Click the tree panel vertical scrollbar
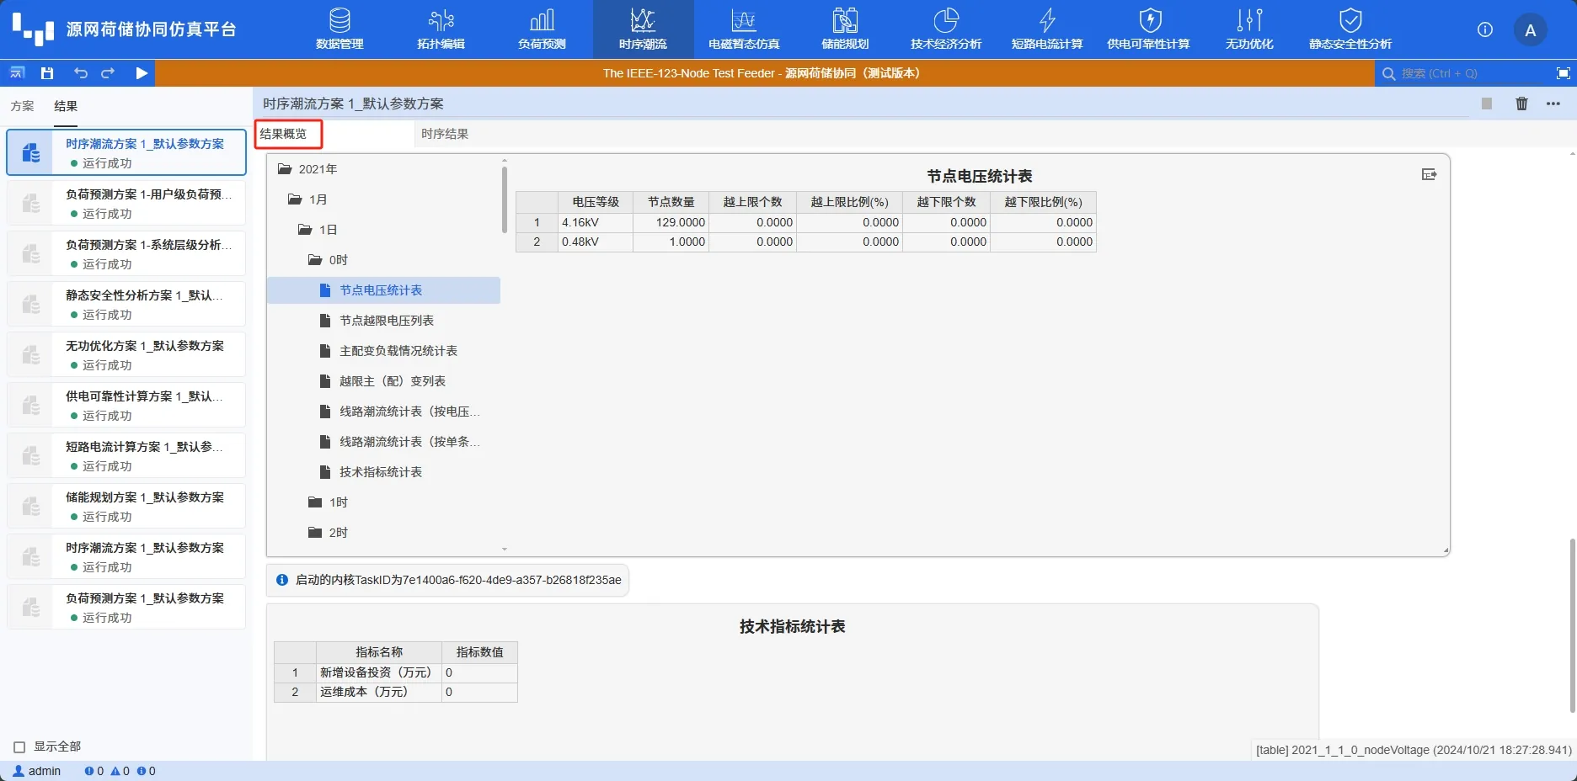Screen dimensions: 1577x781 pyautogui.click(x=505, y=200)
